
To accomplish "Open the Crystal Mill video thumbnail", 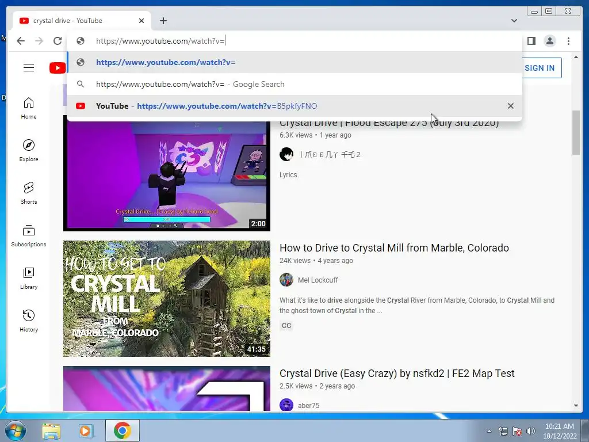I will pos(166,299).
